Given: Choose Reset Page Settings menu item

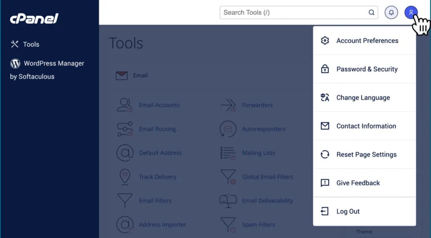Looking at the screenshot, I should coord(364,154).
